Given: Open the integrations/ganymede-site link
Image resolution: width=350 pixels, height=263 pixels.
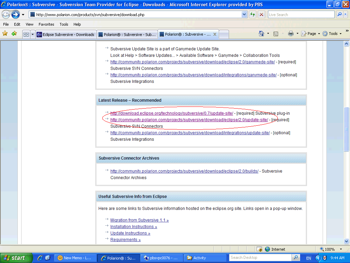Looking at the screenshot, I should coord(193,75).
